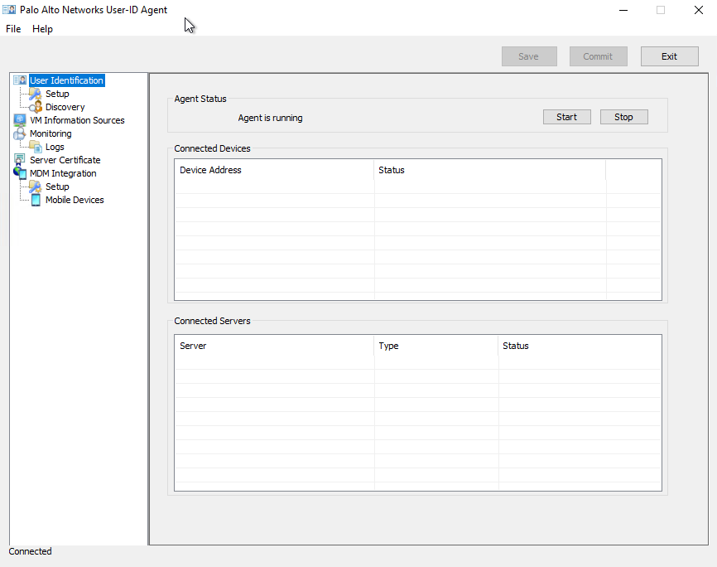Open Setup under MDM Integration

tap(57, 187)
